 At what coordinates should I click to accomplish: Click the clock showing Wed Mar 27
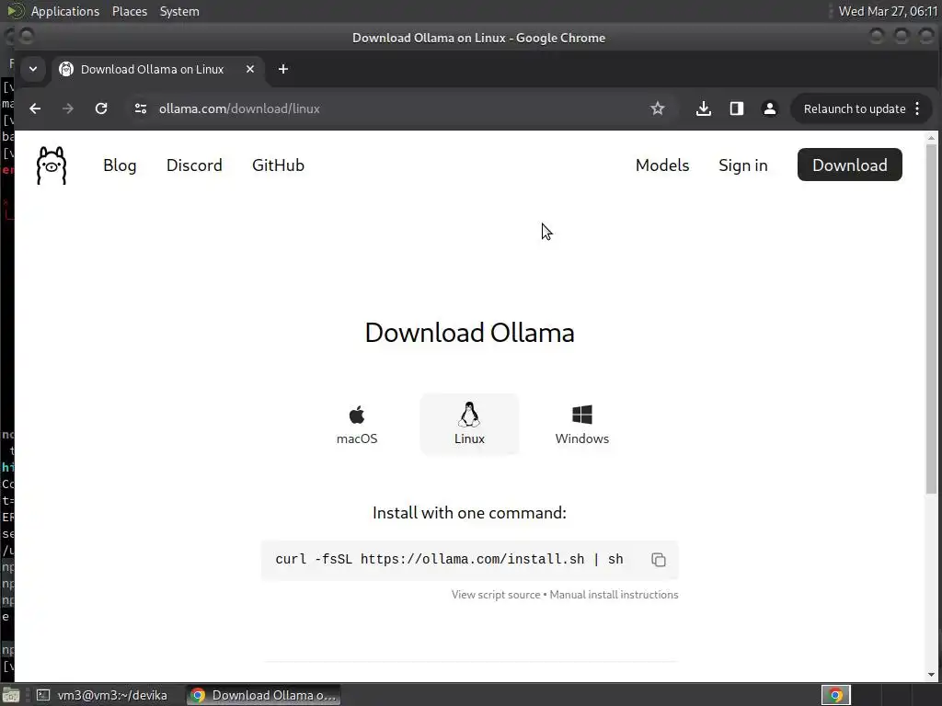coord(888,11)
